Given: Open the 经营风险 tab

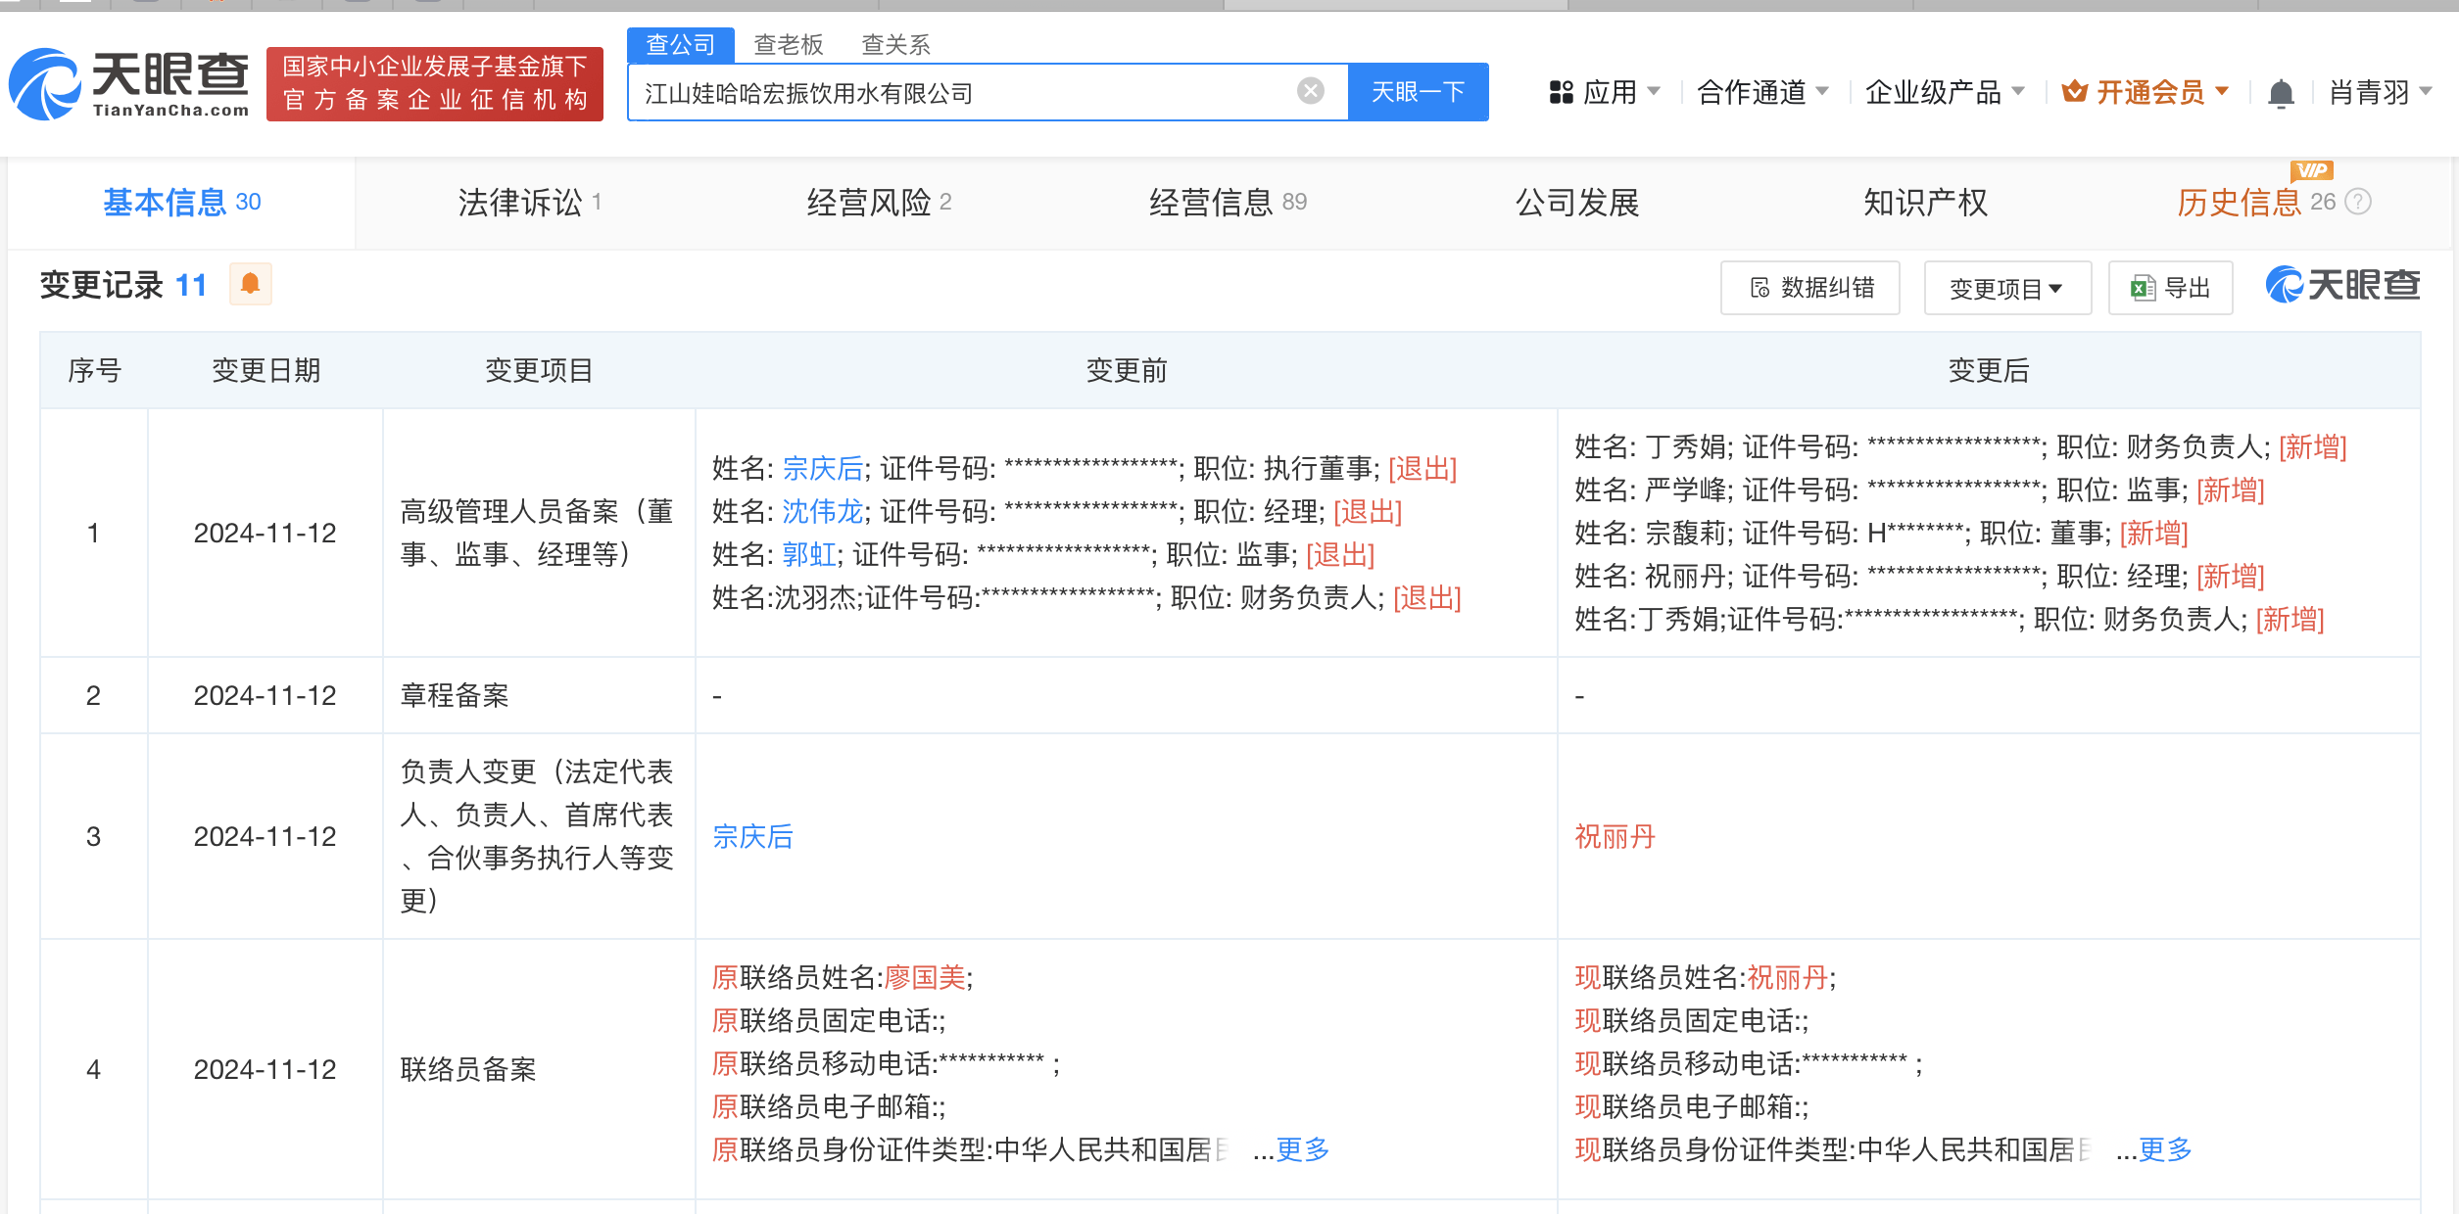Looking at the screenshot, I should pyautogui.click(x=879, y=203).
